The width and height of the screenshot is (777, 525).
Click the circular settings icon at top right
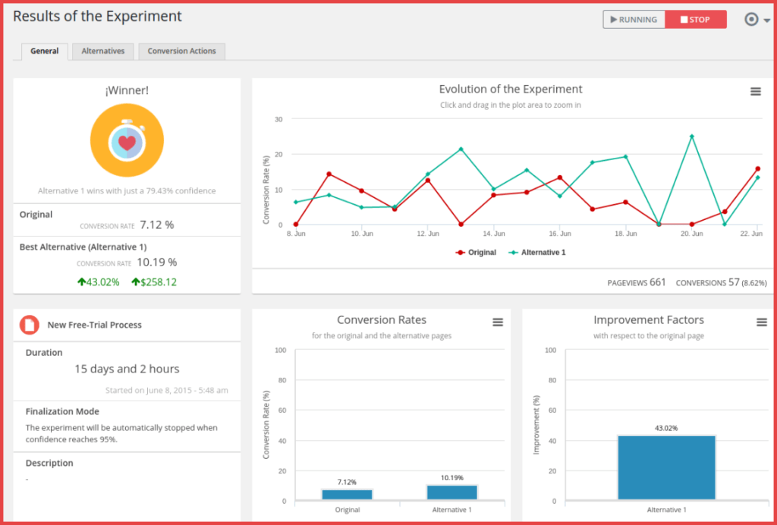pos(751,20)
